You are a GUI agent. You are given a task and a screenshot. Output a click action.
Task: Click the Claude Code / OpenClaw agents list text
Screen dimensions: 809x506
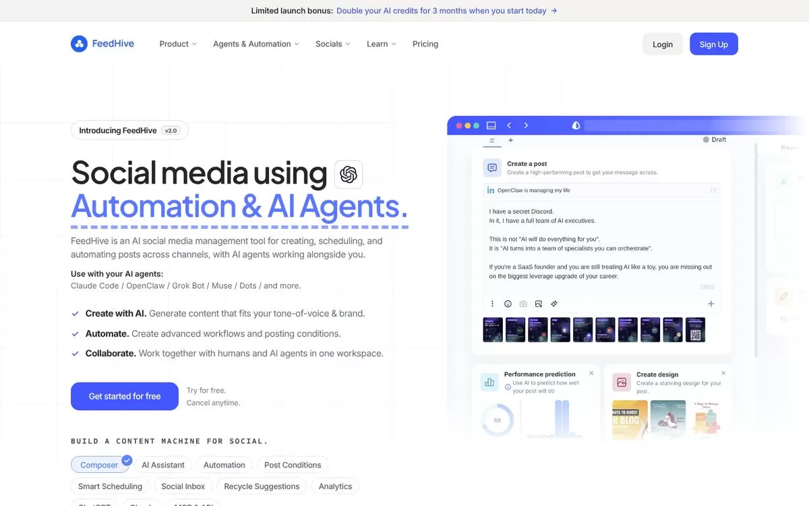(x=186, y=285)
